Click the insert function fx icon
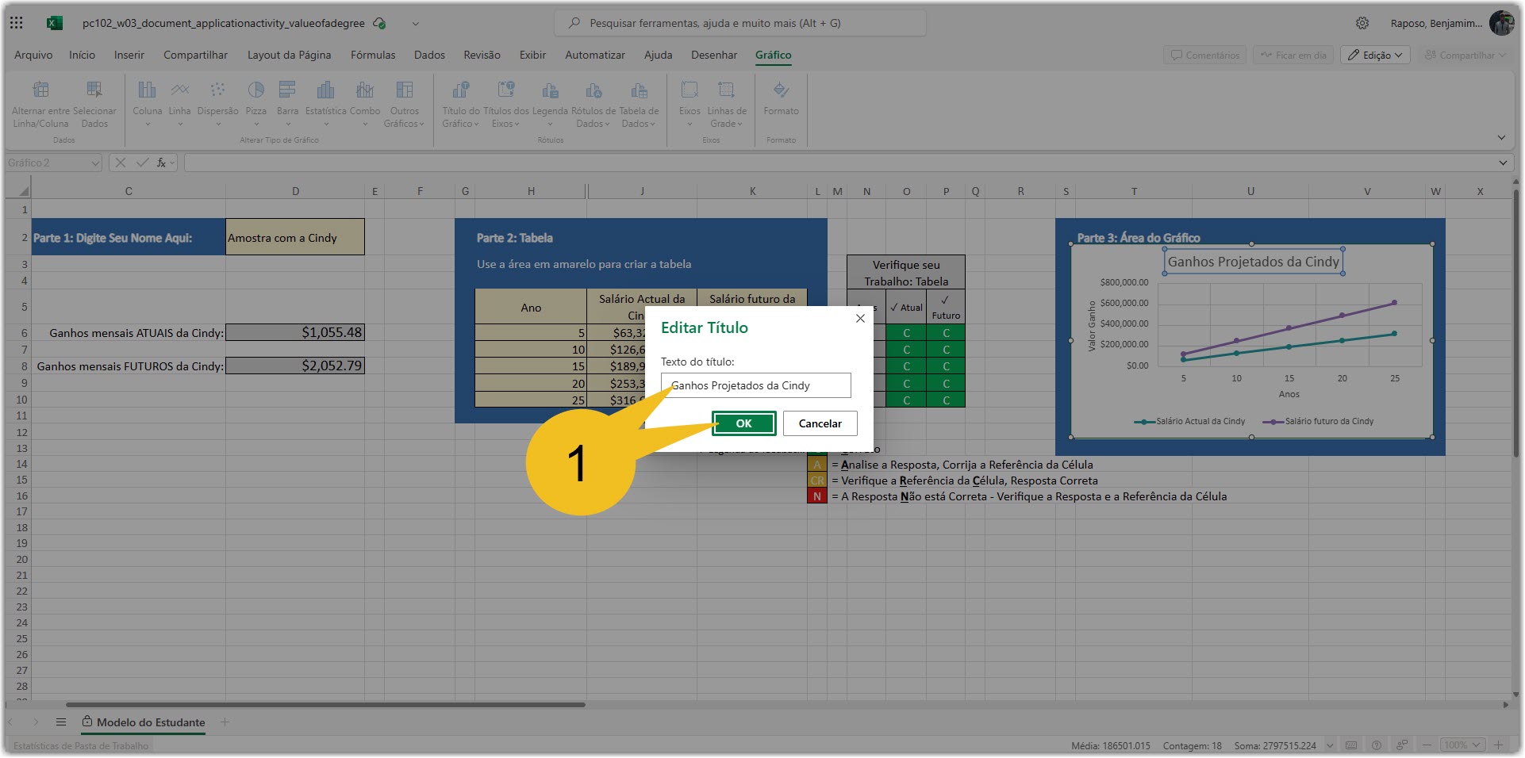This screenshot has height=758, width=1525. tap(160, 163)
